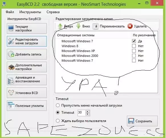Select Ждать выбора пользователя radio option
The image size is (166, 138).
[x=58, y=121]
